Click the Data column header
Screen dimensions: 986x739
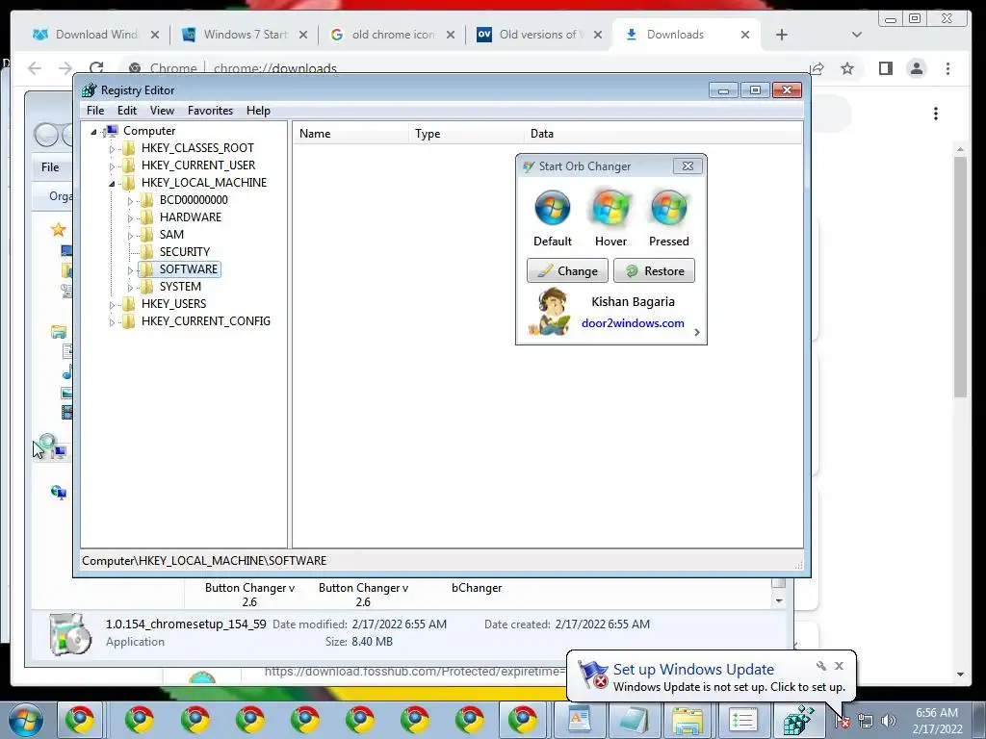coord(662,134)
